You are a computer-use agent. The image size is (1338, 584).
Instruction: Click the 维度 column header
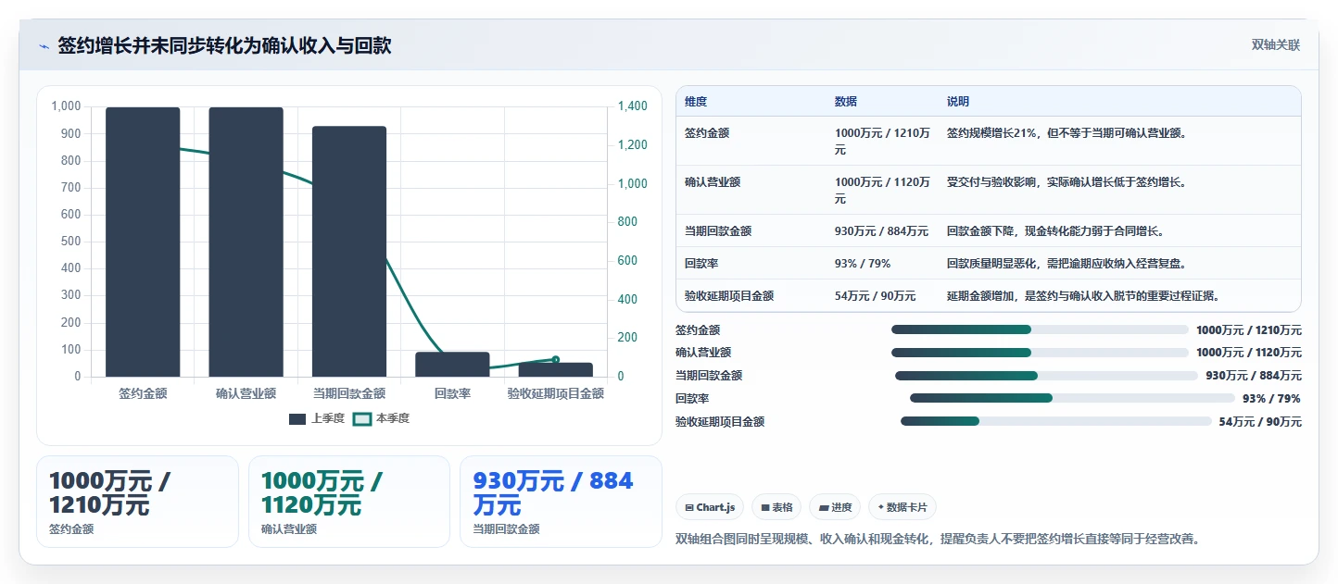pos(696,102)
